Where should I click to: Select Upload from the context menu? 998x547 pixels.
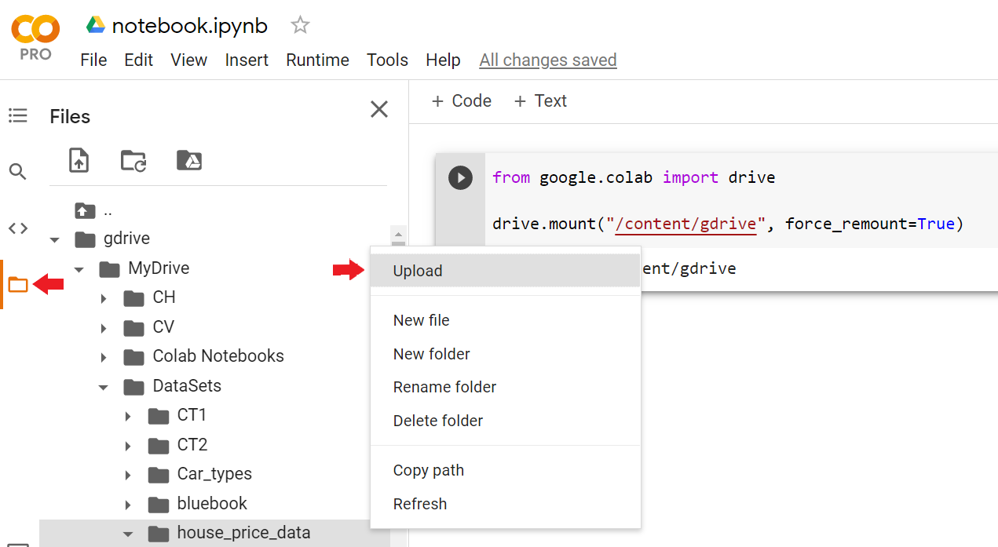[x=417, y=270]
